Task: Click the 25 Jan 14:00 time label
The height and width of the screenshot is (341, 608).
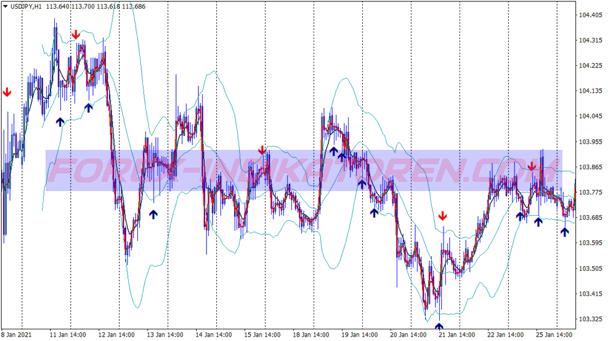Action: click(x=554, y=335)
